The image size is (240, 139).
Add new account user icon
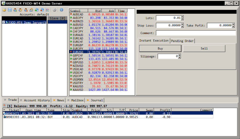coord(15,10)
